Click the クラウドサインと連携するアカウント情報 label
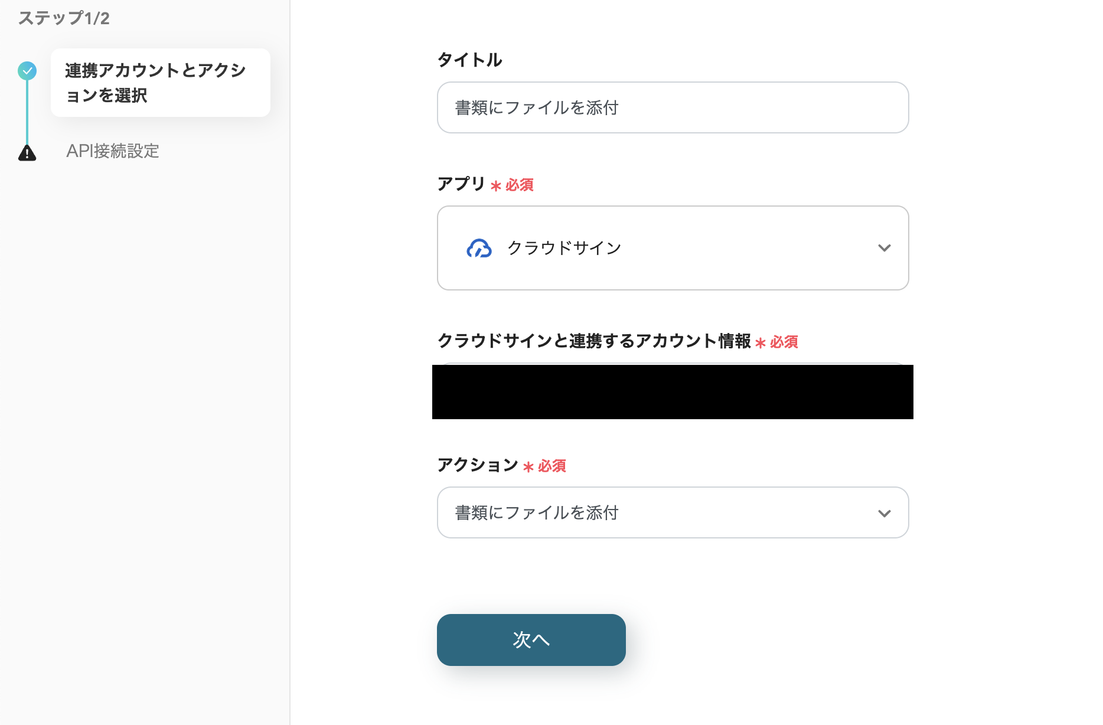Viewport: 1103px width, 725px height. click(594, 341)
